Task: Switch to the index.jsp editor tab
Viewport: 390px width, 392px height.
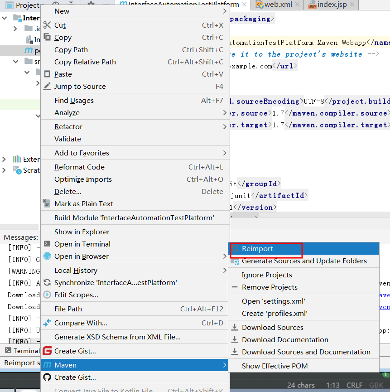Action: [332, 5]
